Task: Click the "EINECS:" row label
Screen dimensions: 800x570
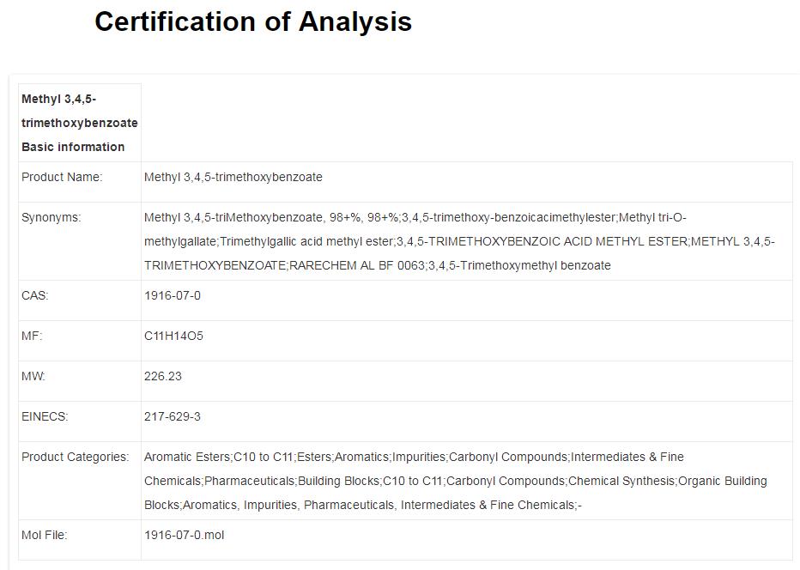Action: 45,416
